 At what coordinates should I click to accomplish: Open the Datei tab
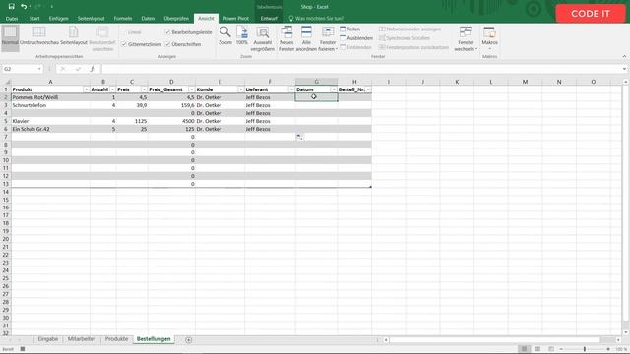point(12,19)
